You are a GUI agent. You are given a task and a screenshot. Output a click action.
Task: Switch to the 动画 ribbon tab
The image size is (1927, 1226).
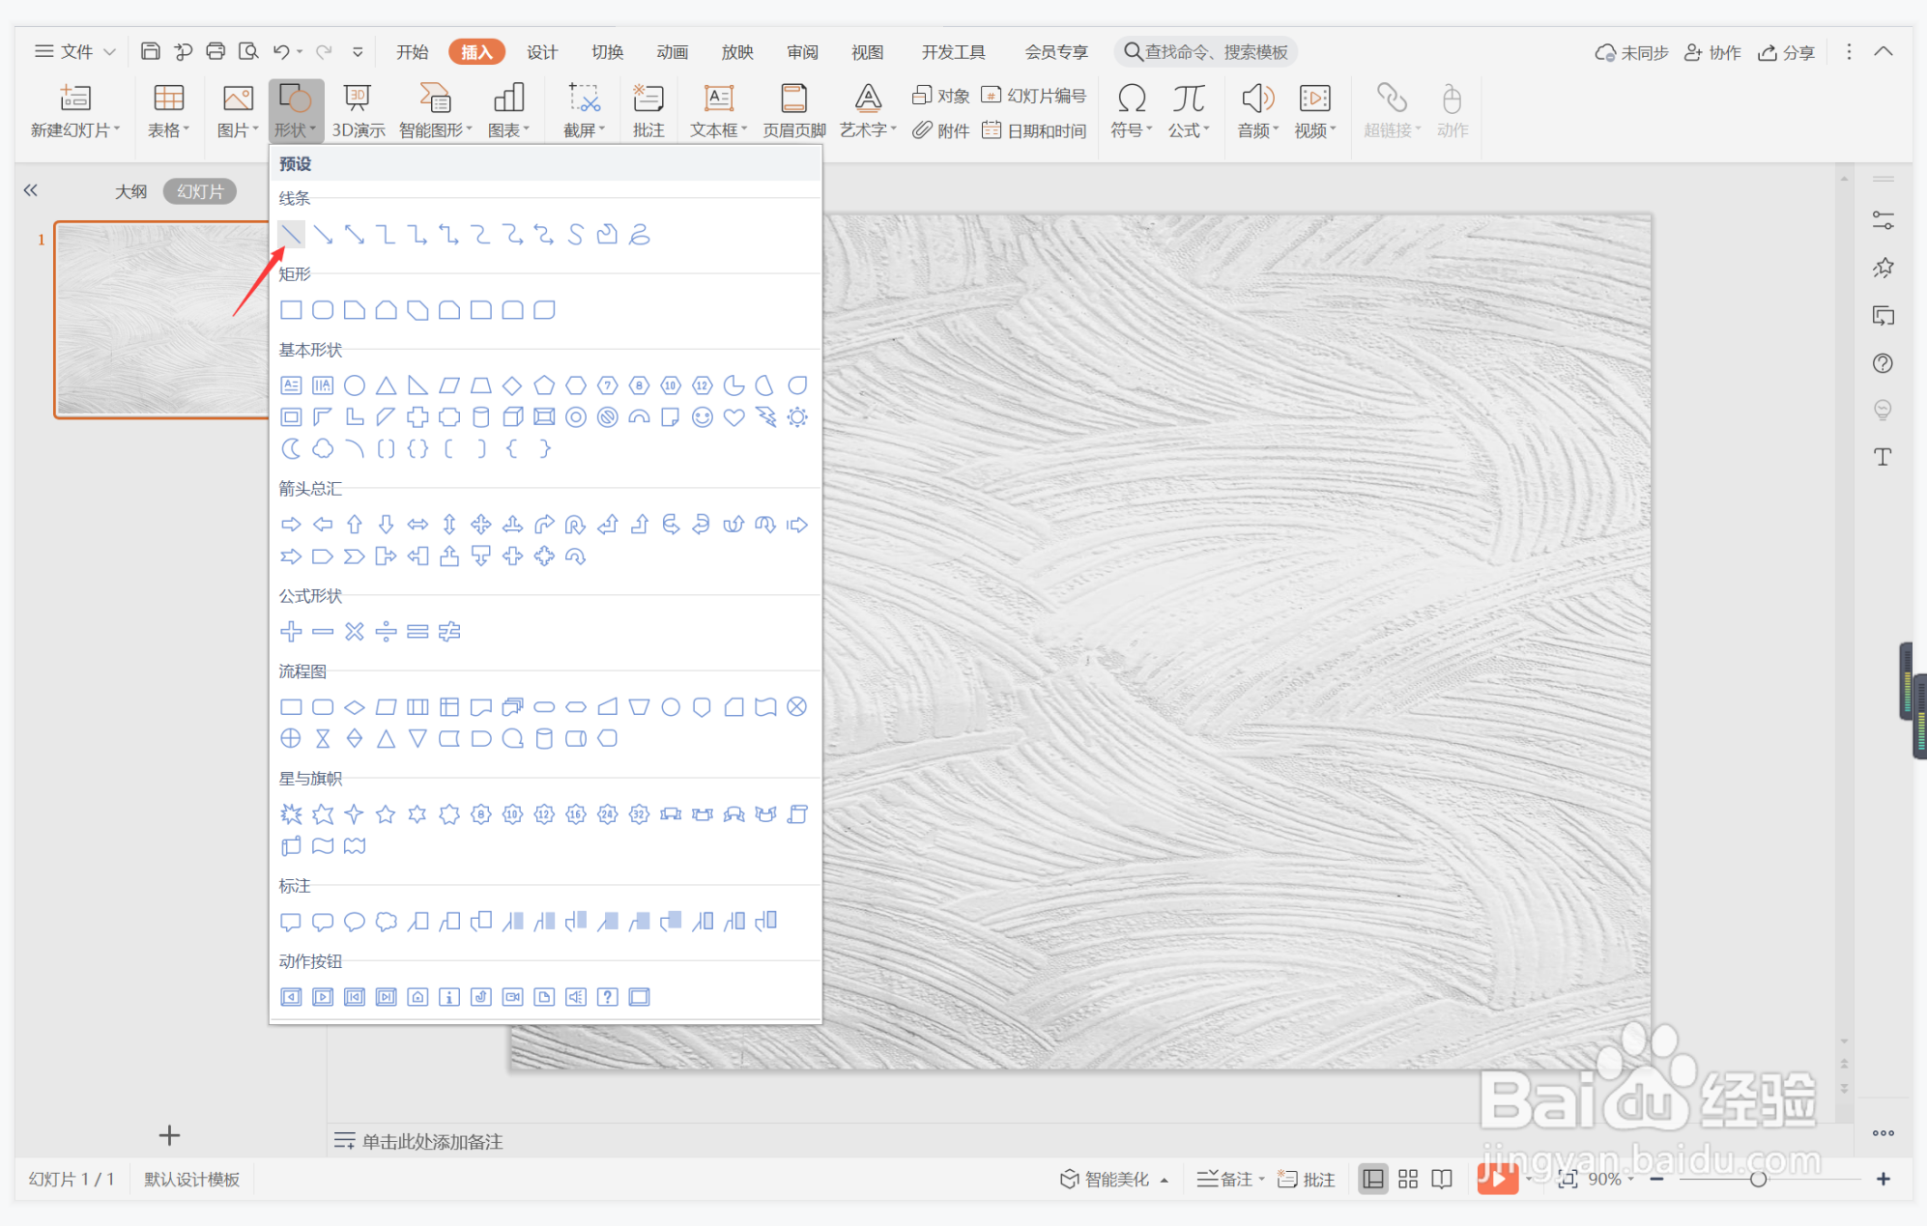tap(672, 51)
